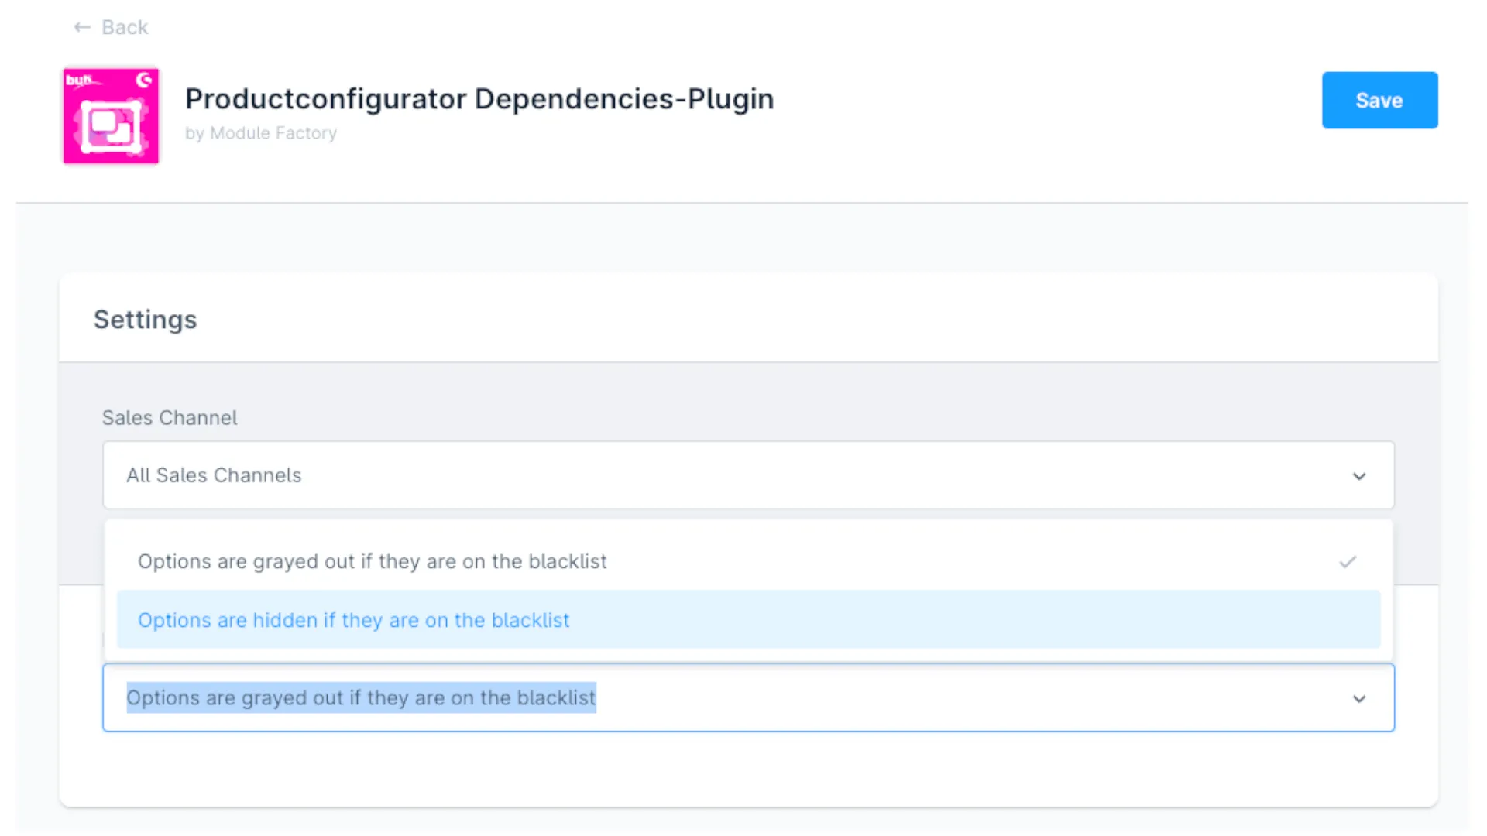
Task: Click the Settings card heading
Action: (146, 320)
